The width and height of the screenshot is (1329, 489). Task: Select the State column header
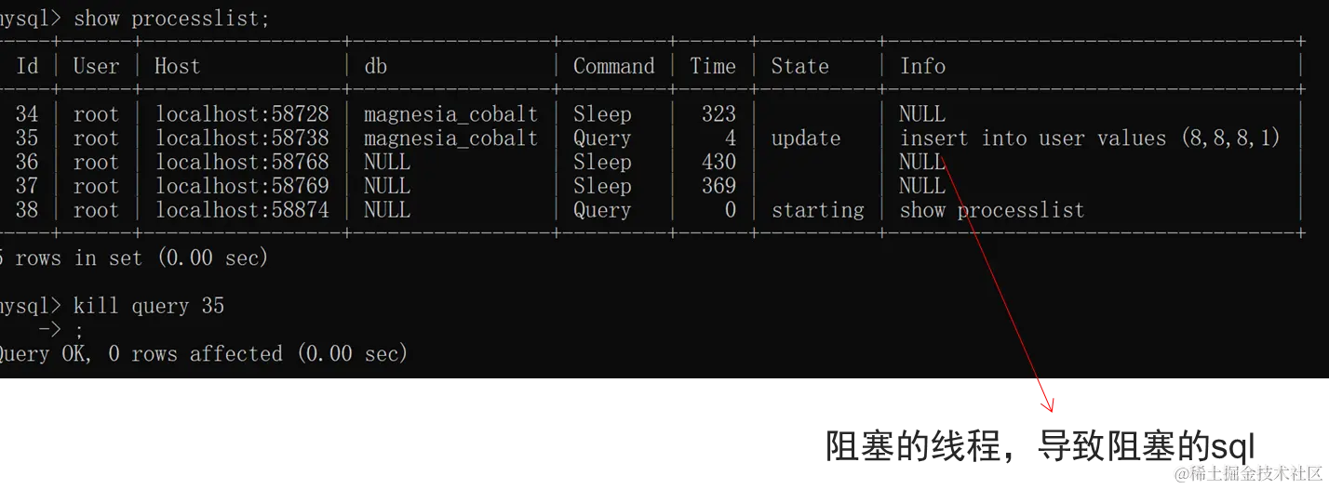[800, 66]
